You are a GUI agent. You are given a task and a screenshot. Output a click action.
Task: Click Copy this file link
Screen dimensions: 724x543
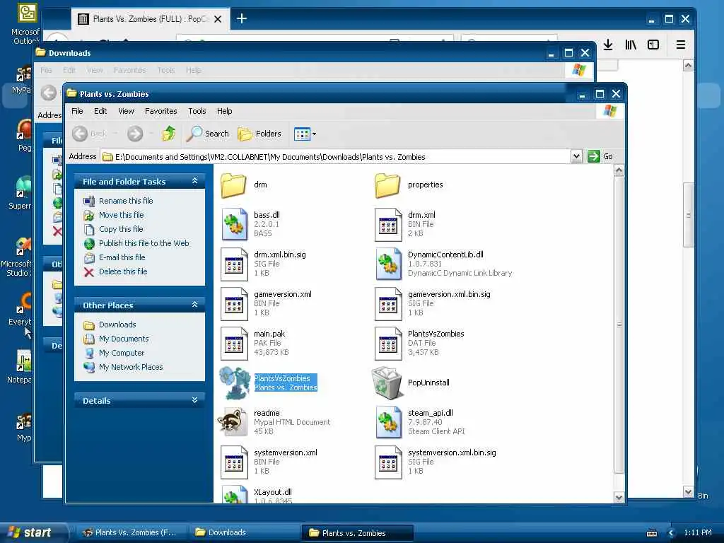click(121, 229)
